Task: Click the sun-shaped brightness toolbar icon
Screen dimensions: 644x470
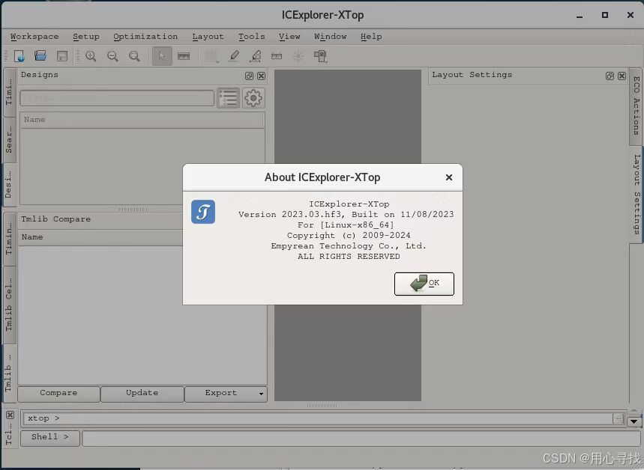Action: 298,56
